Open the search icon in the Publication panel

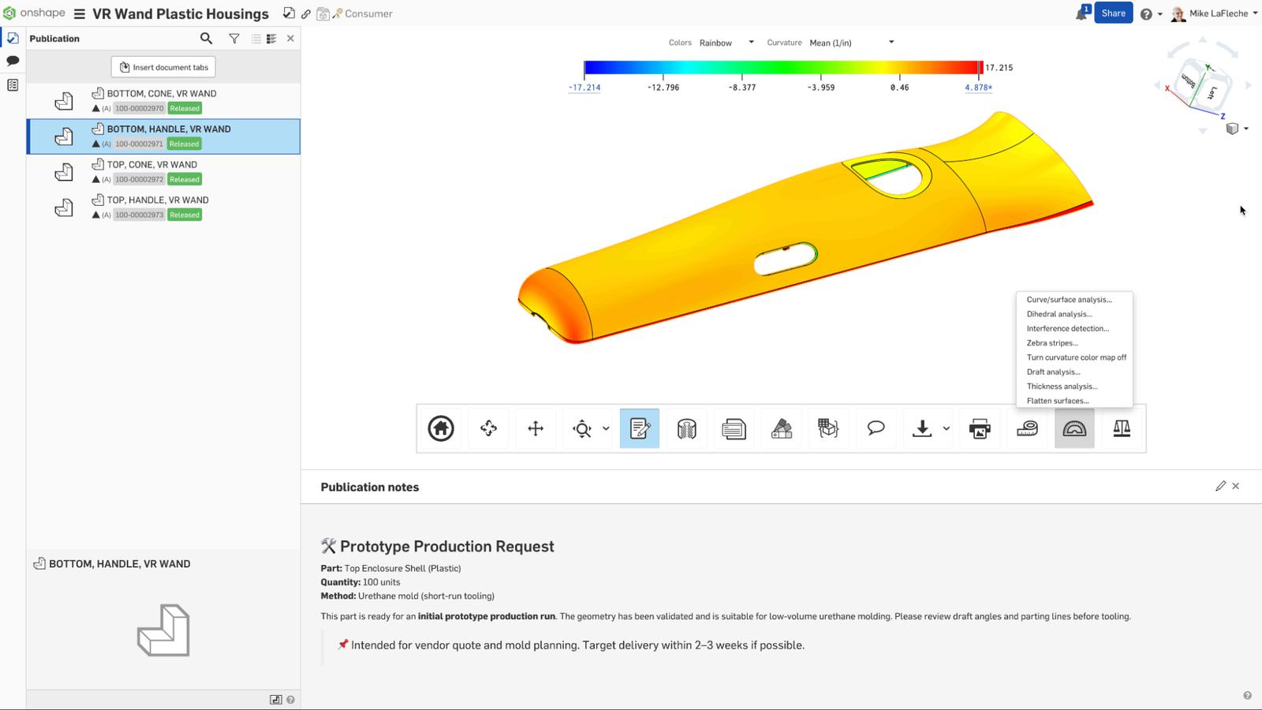point(206,38)
